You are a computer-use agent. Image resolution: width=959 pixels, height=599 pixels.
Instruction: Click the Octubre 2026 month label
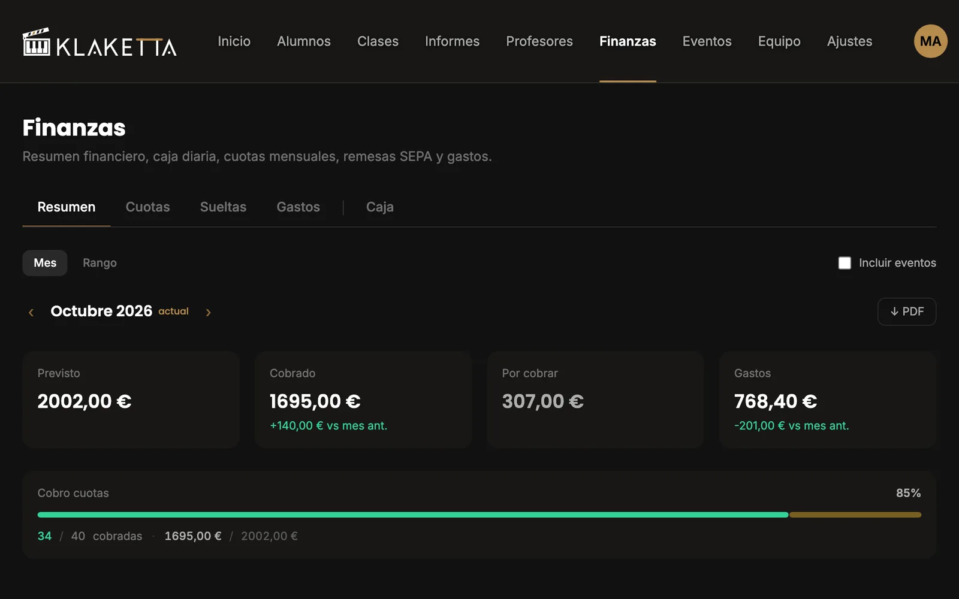click(x=101, y=311)
